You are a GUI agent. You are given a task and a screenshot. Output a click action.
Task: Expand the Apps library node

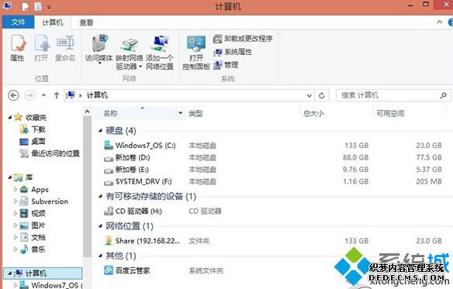pos(16,189)
